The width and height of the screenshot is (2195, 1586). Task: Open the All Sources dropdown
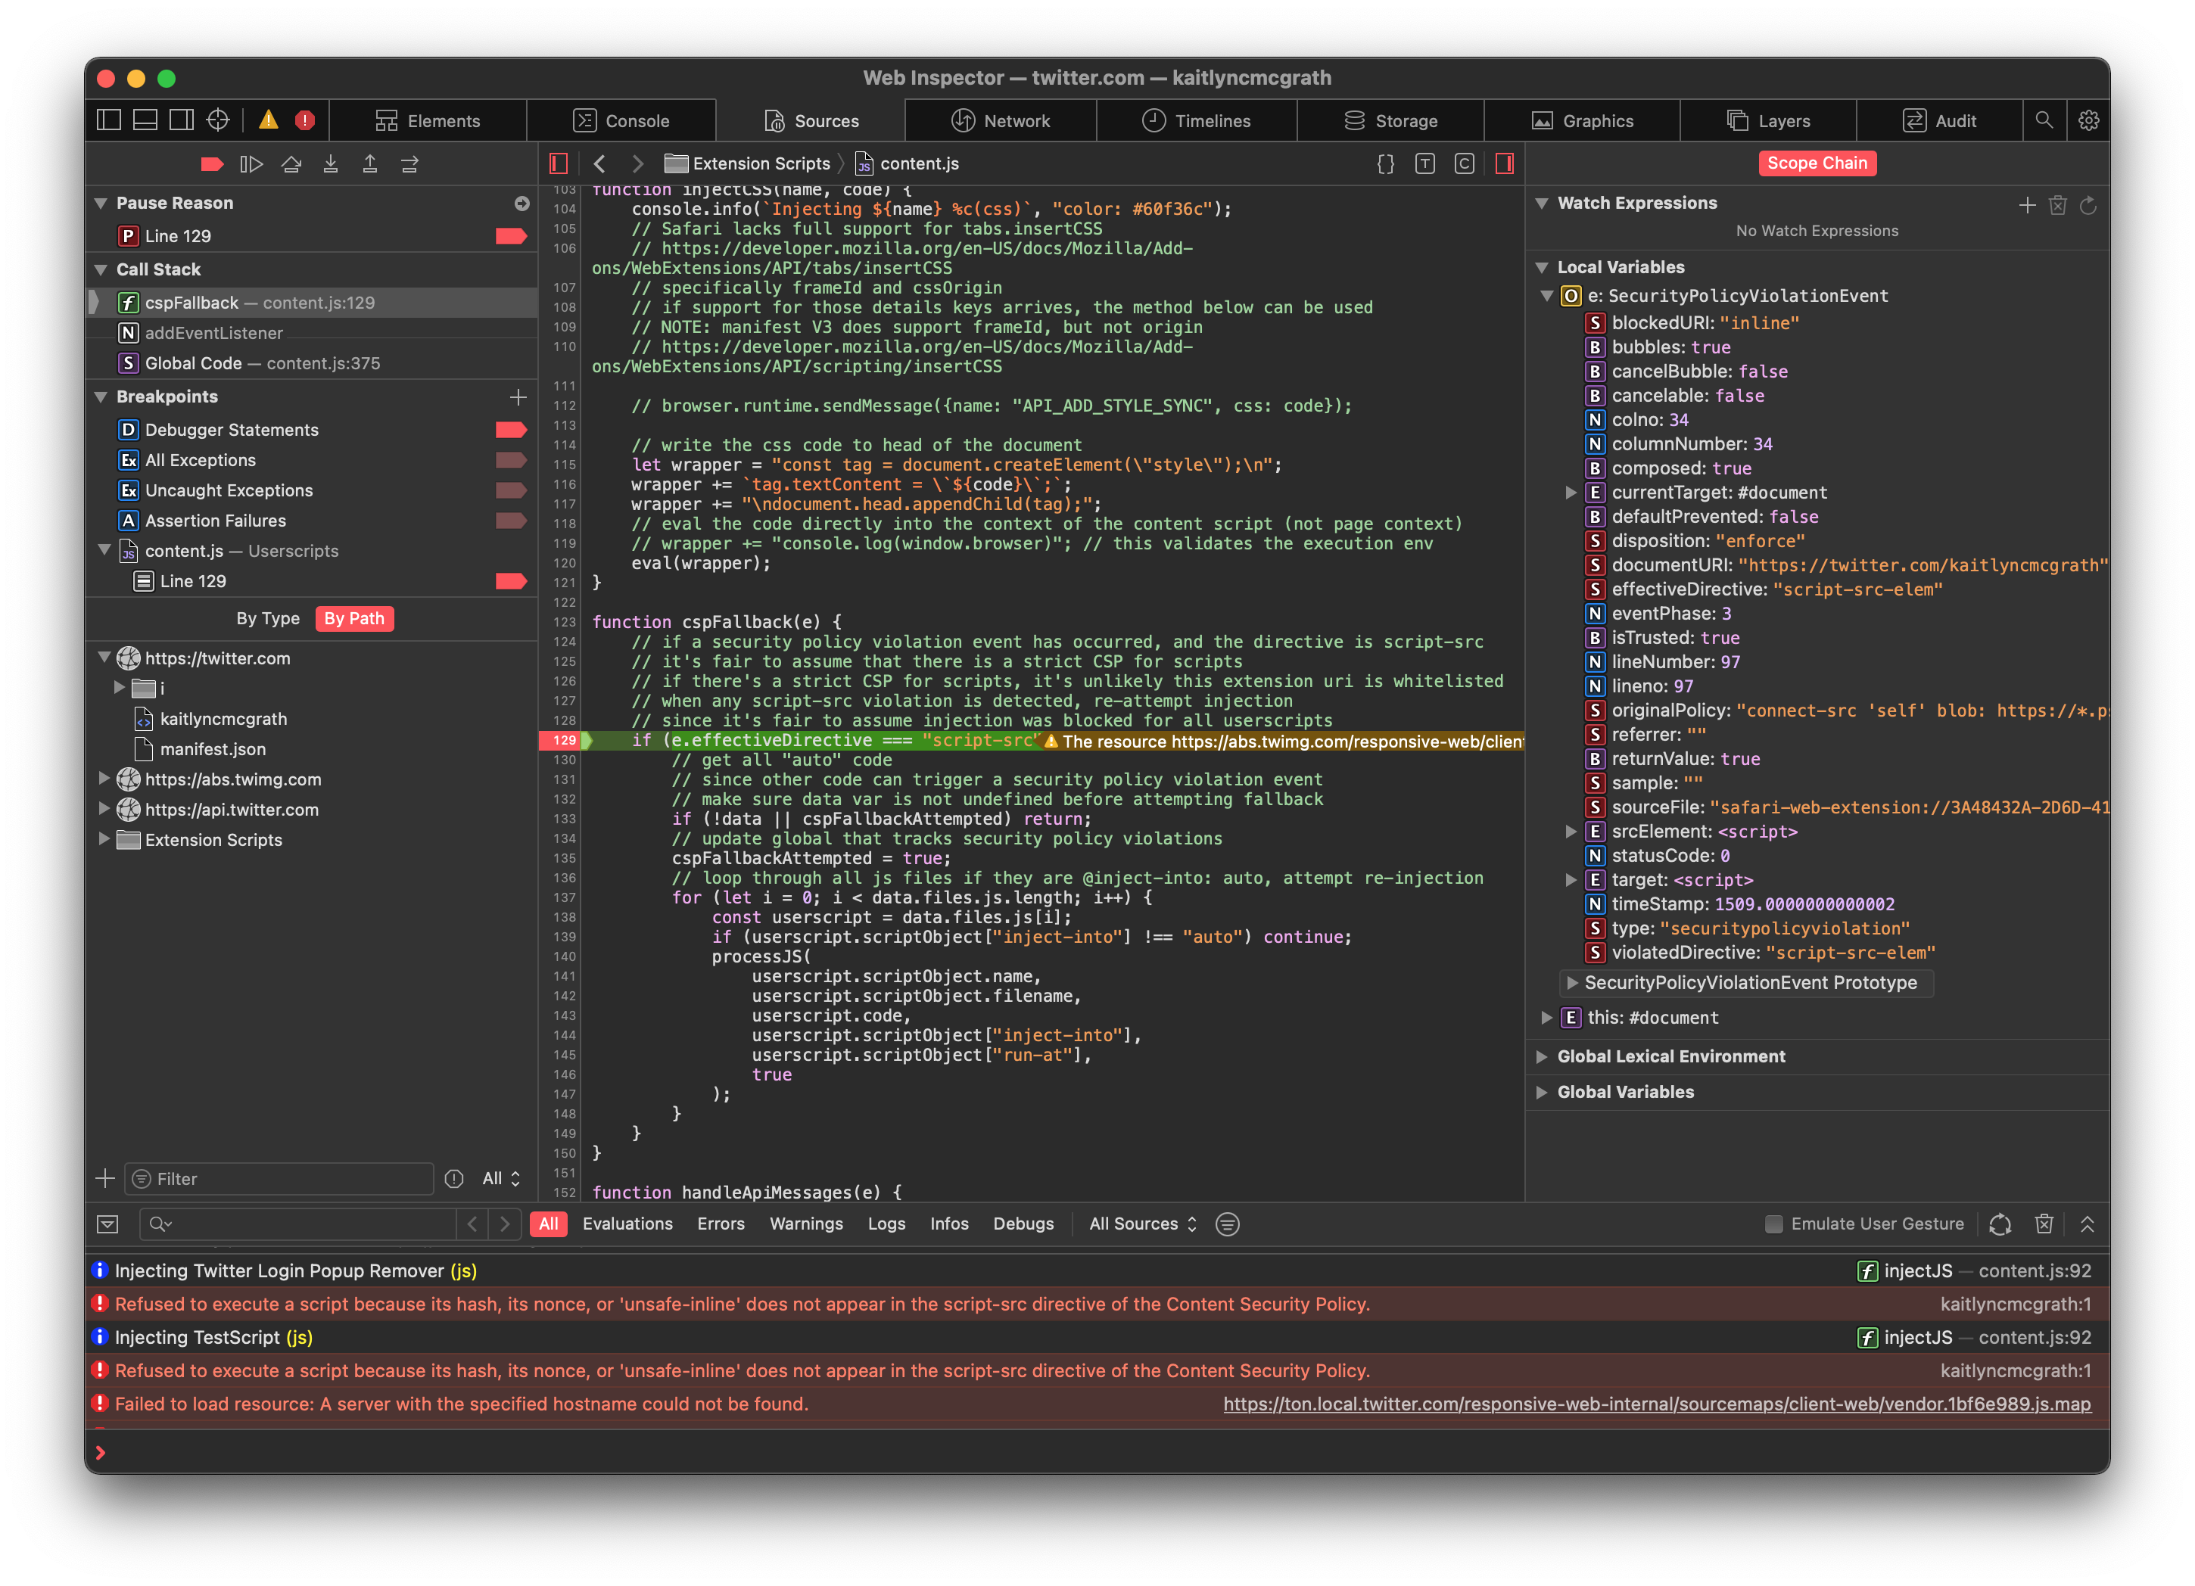(x=1142, y=1224)
